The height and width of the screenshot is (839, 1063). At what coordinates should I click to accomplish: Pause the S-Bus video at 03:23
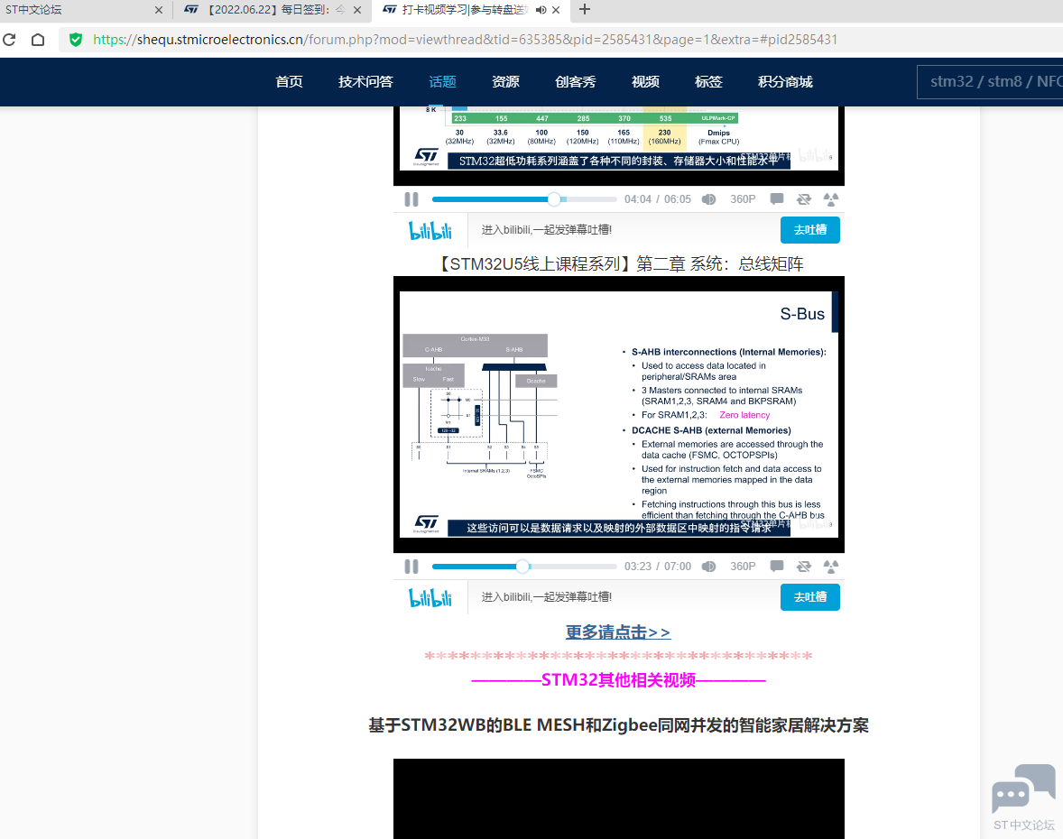[411, 567]
